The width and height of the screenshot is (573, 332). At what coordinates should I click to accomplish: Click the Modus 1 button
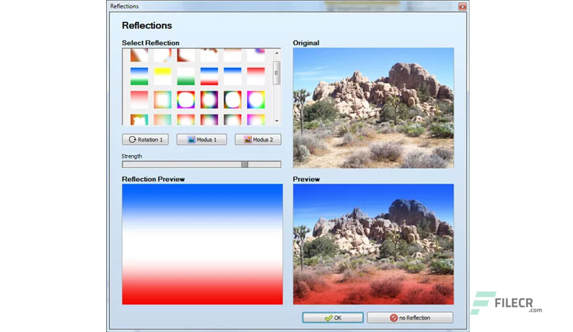click(x=202, y=139)
